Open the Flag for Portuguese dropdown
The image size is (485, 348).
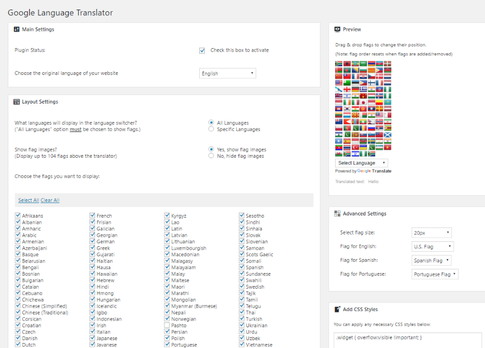click(x=435, y=274)
